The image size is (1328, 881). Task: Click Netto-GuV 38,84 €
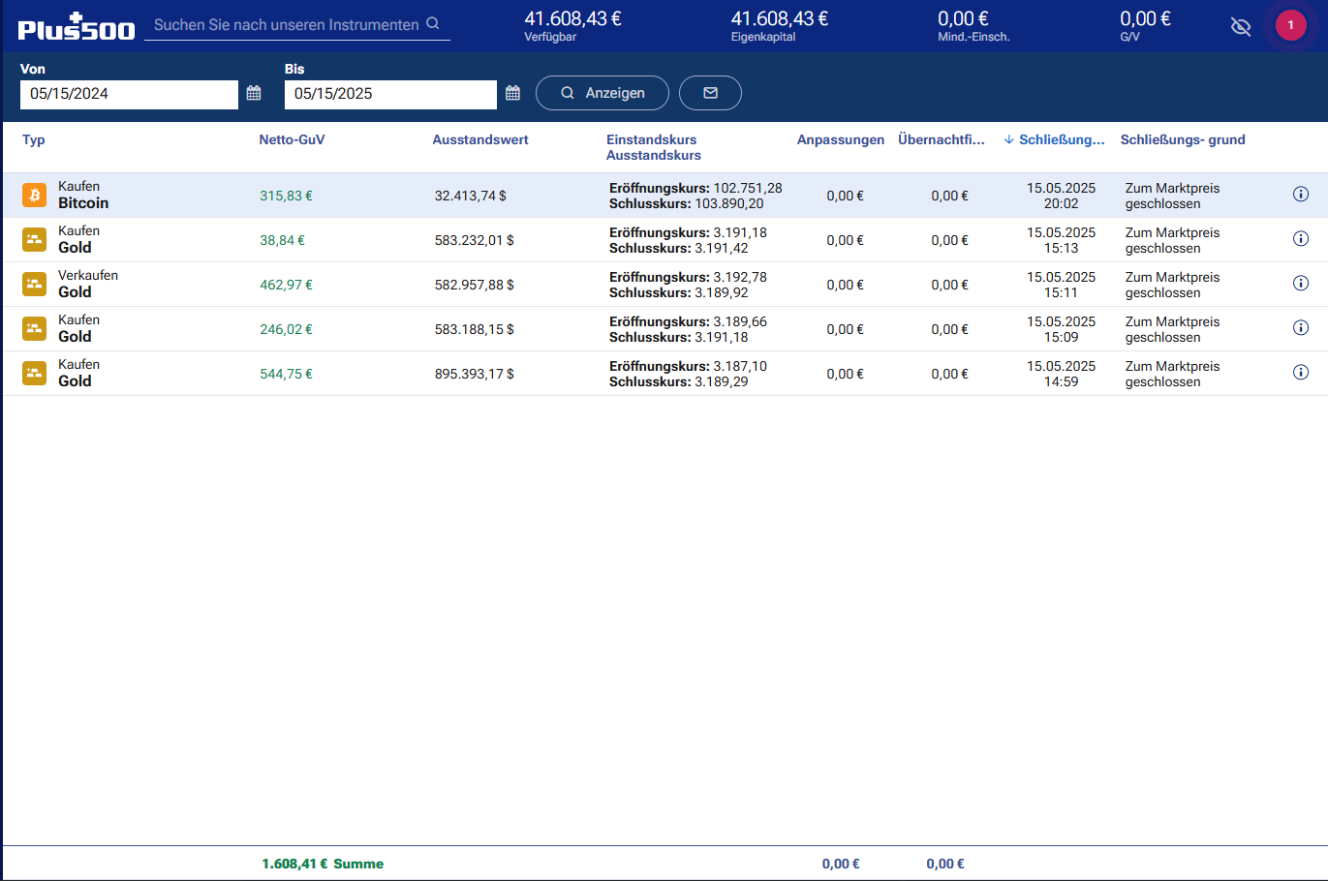pyautogui.click(x=282, y=240)
